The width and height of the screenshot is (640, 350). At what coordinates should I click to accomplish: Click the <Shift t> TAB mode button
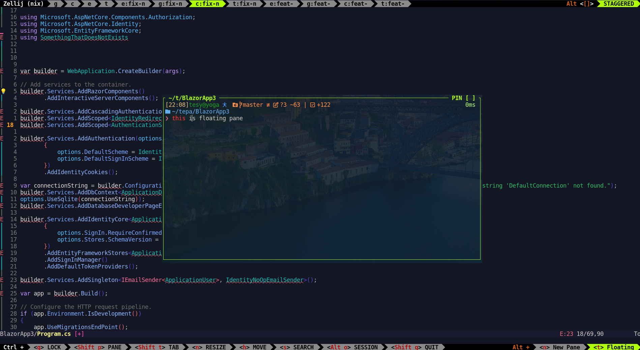(157, 347)
